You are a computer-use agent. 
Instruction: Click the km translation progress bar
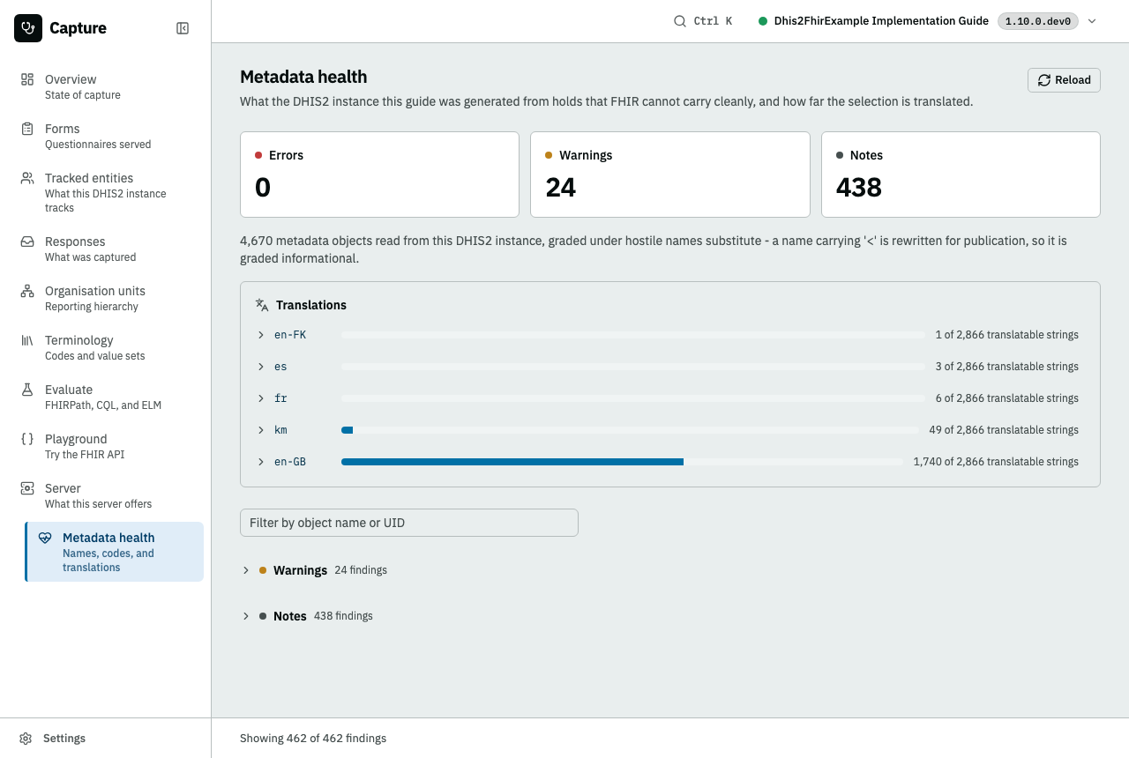630,430
